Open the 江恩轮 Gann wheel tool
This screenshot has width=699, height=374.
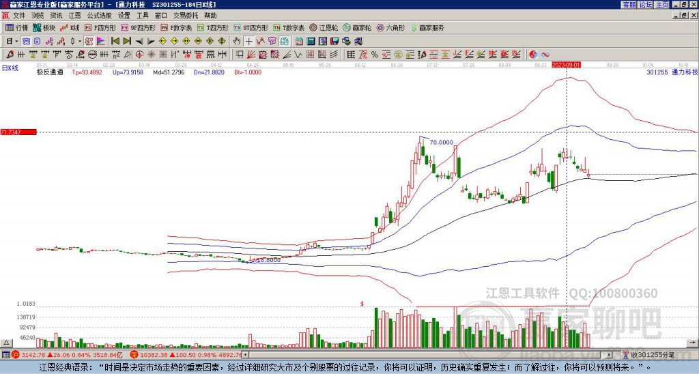click(x=324, y=27)
